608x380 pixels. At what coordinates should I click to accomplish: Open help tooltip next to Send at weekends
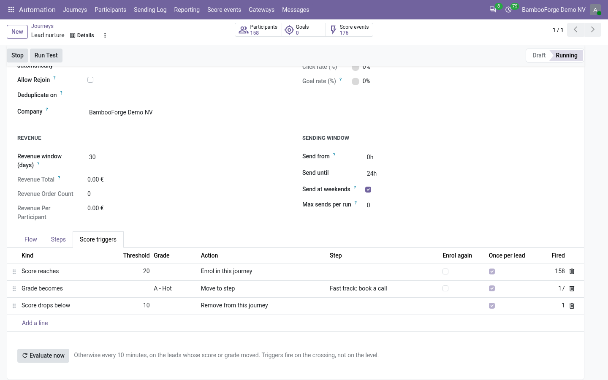tap(355, 187)
